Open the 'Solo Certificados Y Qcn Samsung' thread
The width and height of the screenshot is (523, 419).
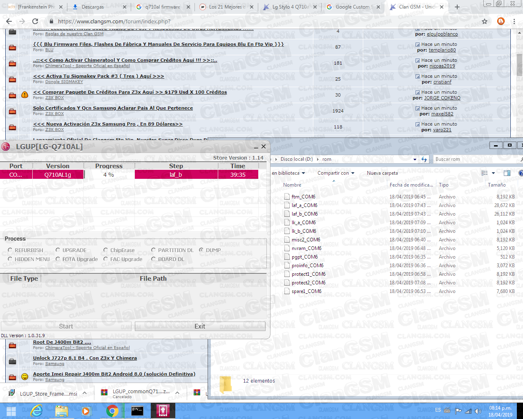113,108
